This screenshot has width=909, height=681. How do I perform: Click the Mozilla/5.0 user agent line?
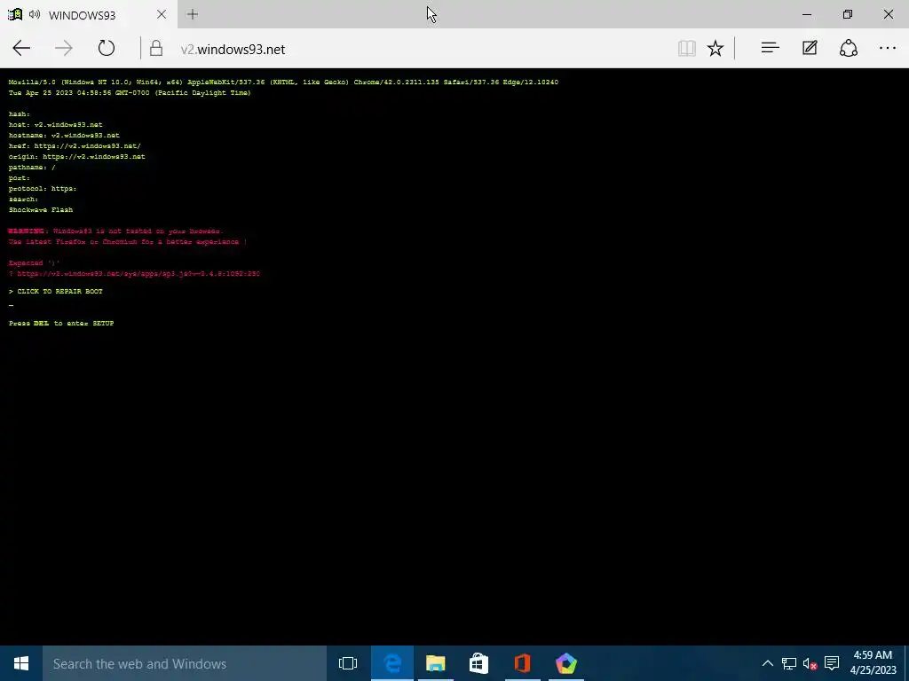pos(283,82)
